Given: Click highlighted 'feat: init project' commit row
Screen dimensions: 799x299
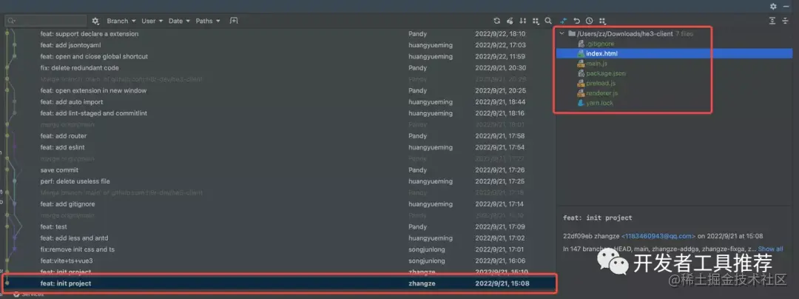Looking at the screenshot, I should pos(279,283).
